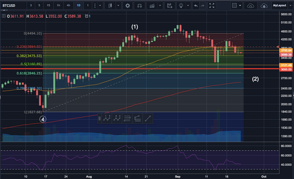Image resolution: width=294 pixels, height=179 pixels.
Task: Click the 40.0000 RSI scale value
Action: (286, 165)
